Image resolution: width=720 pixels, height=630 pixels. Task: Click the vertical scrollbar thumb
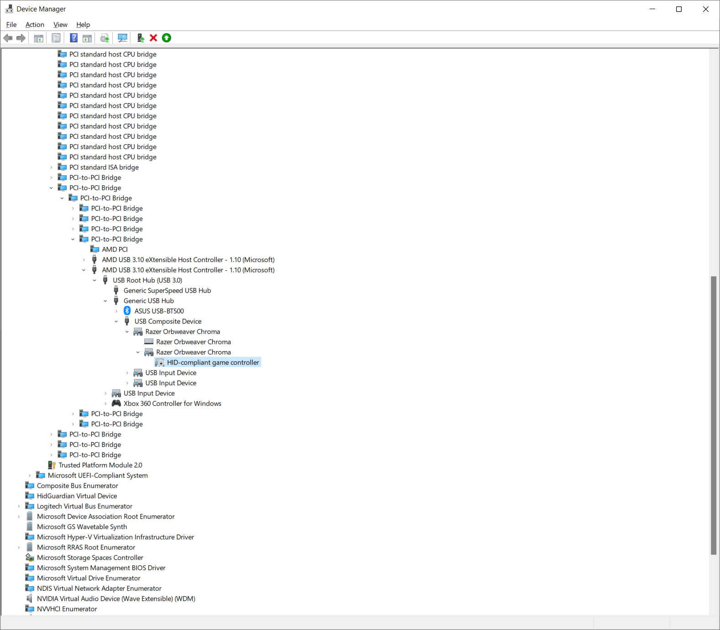714,415
